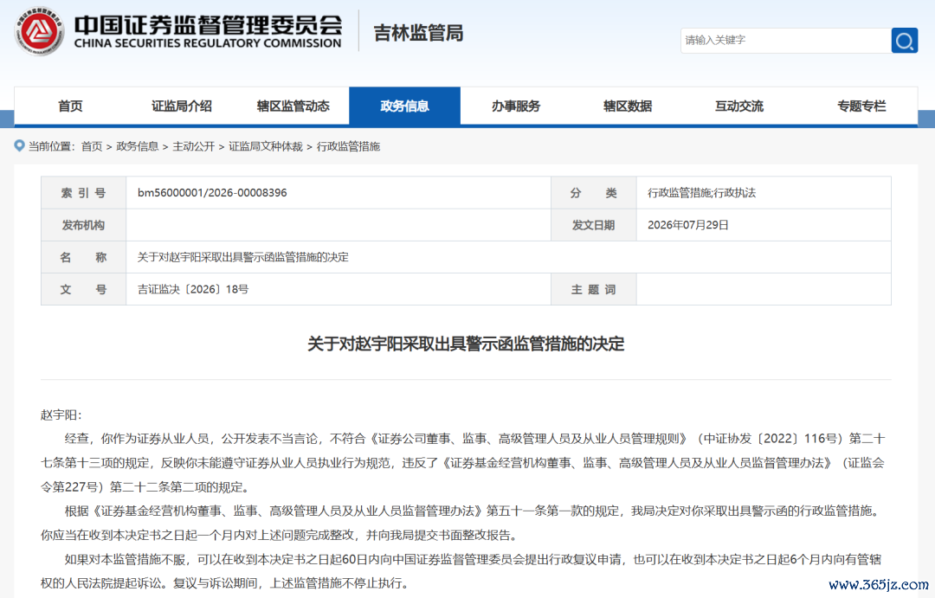Image resolution: width=935 pixels, height=598 pixels.
Task: Click the 中国证券监督管理委员会 header title
Action: tap(208, 25)
